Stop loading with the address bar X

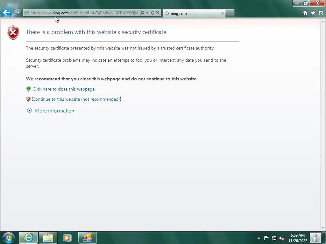158,13
